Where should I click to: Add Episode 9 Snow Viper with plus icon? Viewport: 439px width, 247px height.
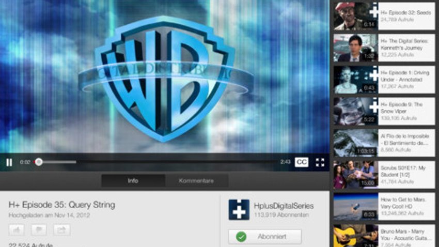(374, 107)
